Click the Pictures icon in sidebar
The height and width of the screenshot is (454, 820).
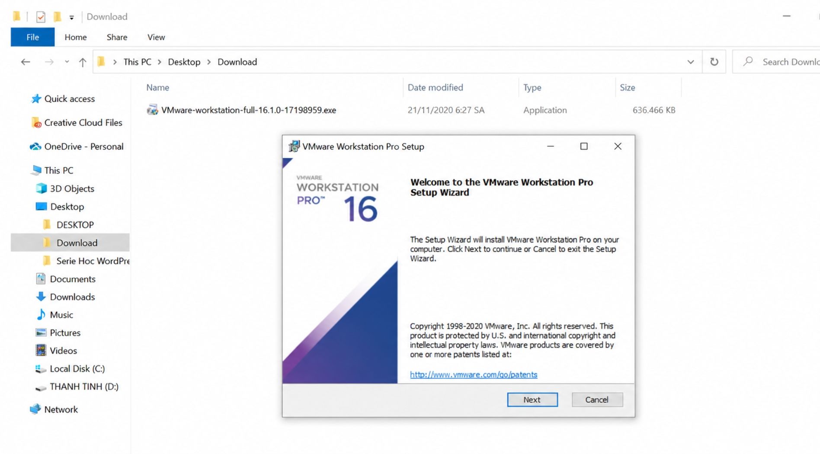41,333
